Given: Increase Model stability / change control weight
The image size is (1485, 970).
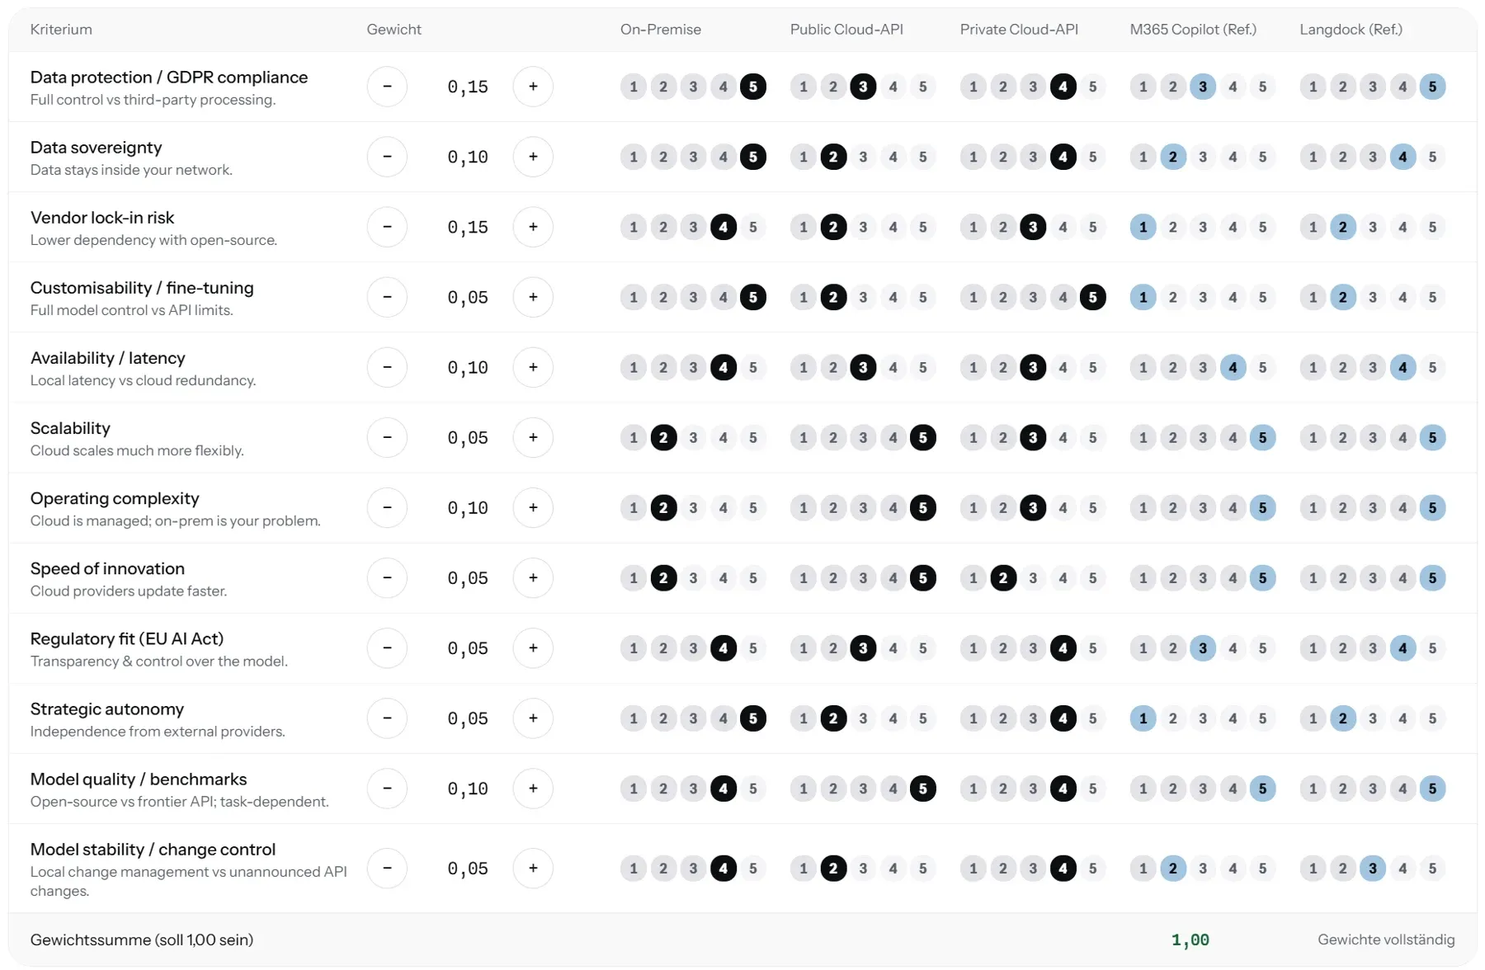Looking at the screenshot, I should tap(533, 869).
